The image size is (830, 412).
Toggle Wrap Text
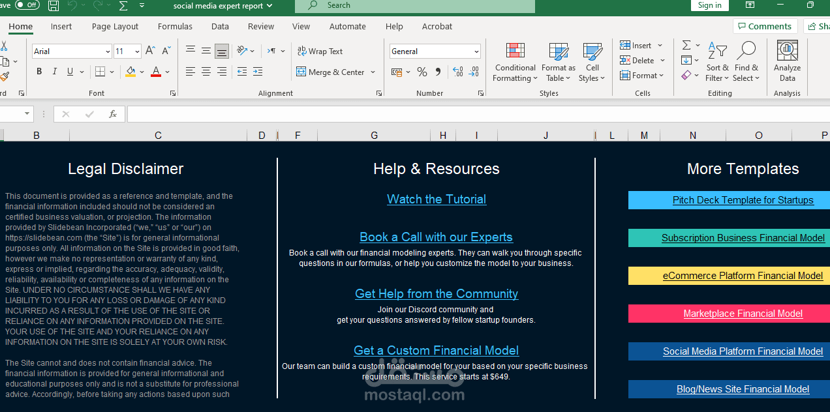point(320,51)
